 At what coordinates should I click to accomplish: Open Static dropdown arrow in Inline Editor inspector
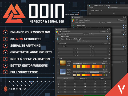tap(108, 32)
